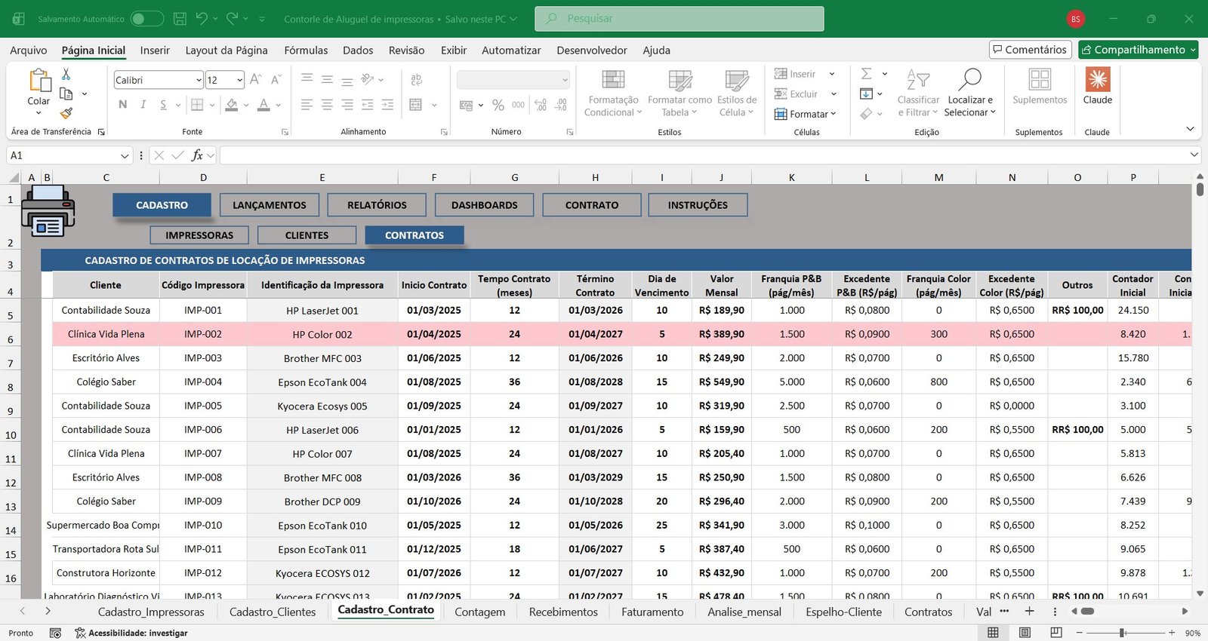Click the IMPRESSORAS sub-button
Screen dimensions: 1208x641
coord(199,235)
